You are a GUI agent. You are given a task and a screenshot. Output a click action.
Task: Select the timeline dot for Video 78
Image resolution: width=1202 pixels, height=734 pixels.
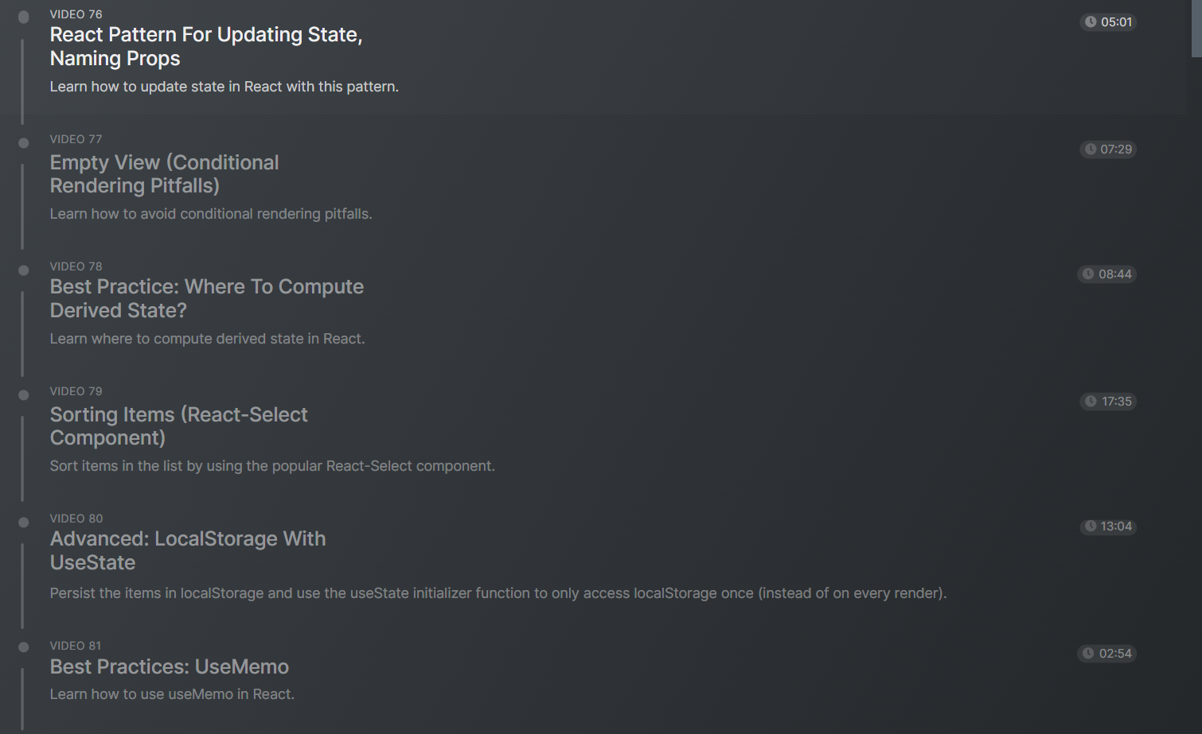click(23, 270)
